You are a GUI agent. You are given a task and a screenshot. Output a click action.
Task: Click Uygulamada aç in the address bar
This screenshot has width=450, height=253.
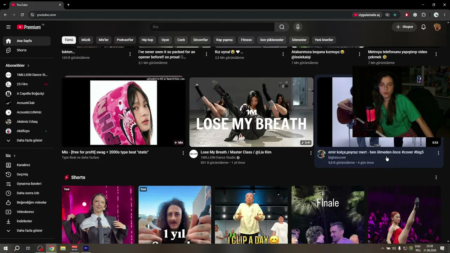367,15
